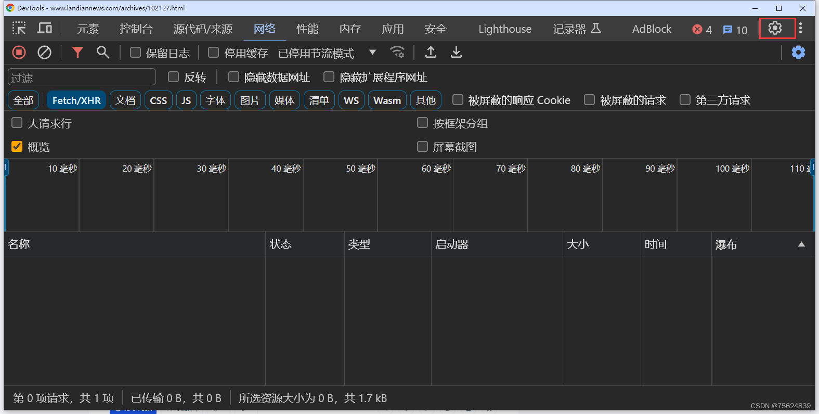
Task: Filter by 其他 type
Action: [x=426, y=100]
